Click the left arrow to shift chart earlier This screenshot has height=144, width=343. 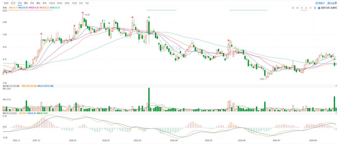click(306, 8)
